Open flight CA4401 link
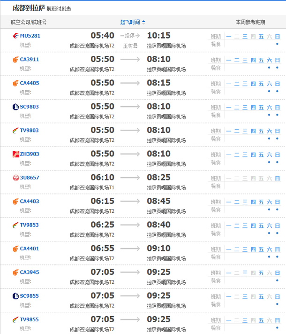 (x=30, y=249)
